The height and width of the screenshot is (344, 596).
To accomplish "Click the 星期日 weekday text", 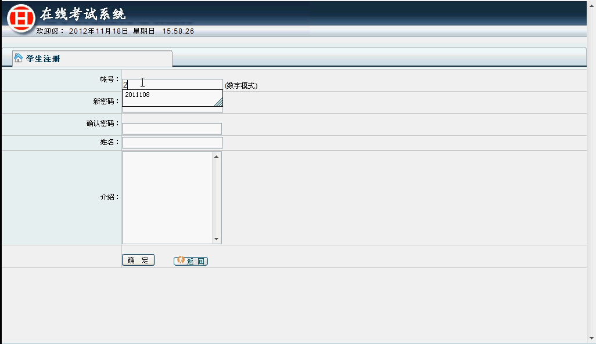I will (x=143, y=31).
